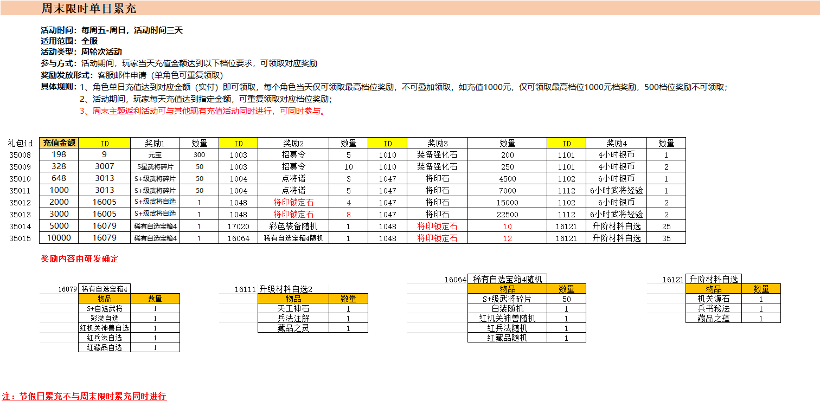Select the orange 充值金额 header cell
This screenshot has width=820, height=401.
tap(59, 143)
